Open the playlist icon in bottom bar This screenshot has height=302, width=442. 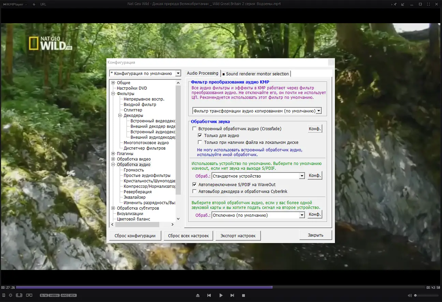[3, 295]
